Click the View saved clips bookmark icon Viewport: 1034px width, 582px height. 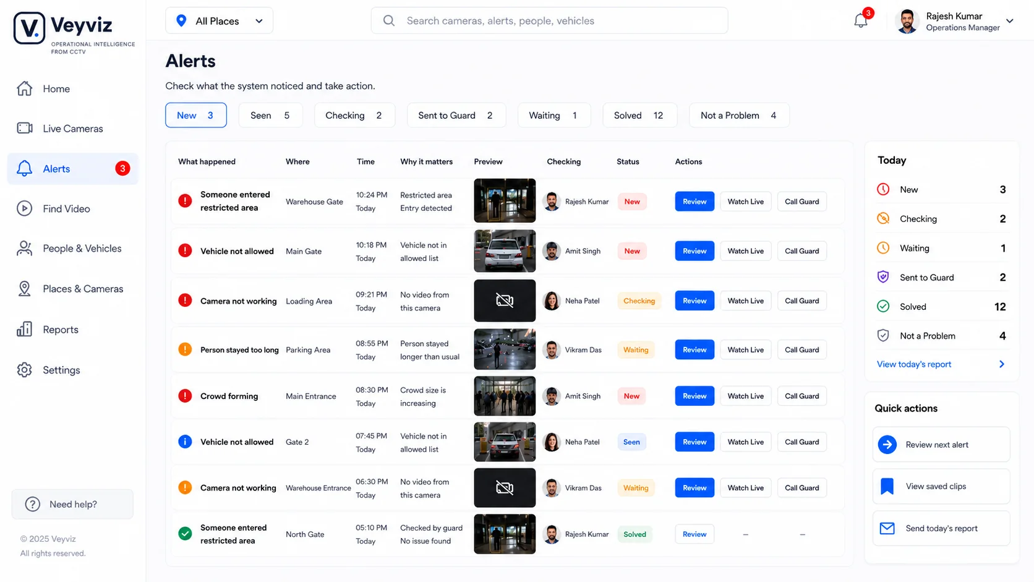click(x=887, y=486)
